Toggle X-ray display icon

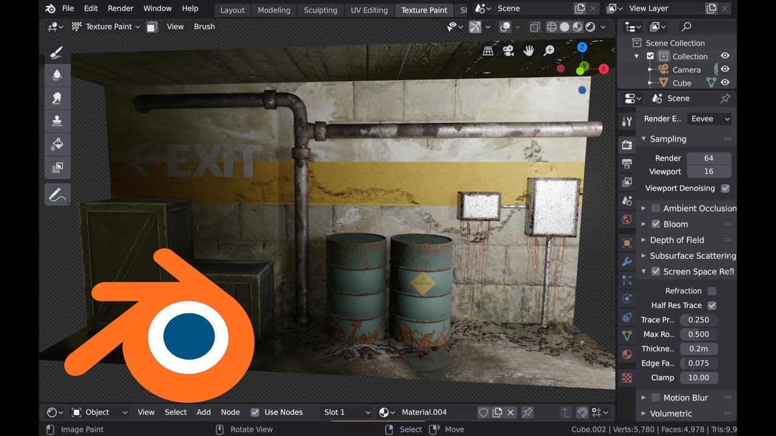[x=534, y=27]
